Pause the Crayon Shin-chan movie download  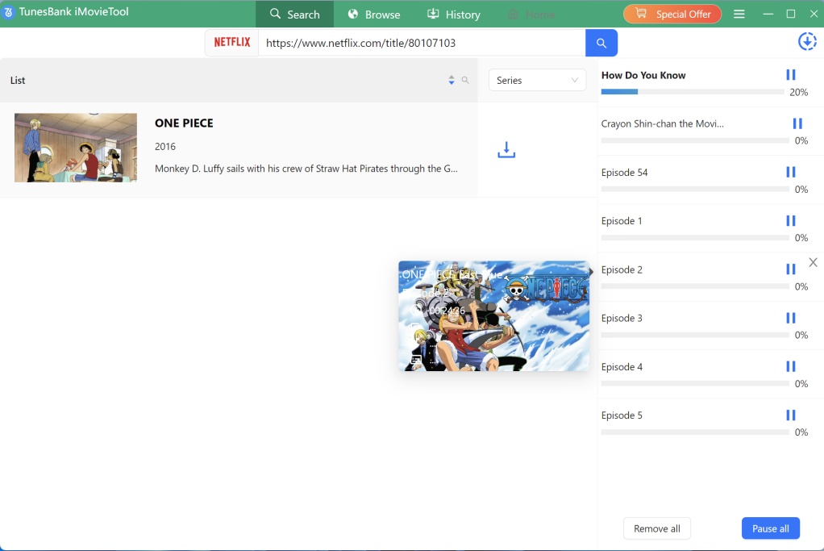[x=797, y=123]
